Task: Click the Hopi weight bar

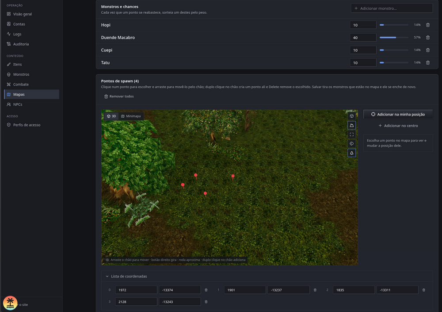Action: tap(394, 25)
